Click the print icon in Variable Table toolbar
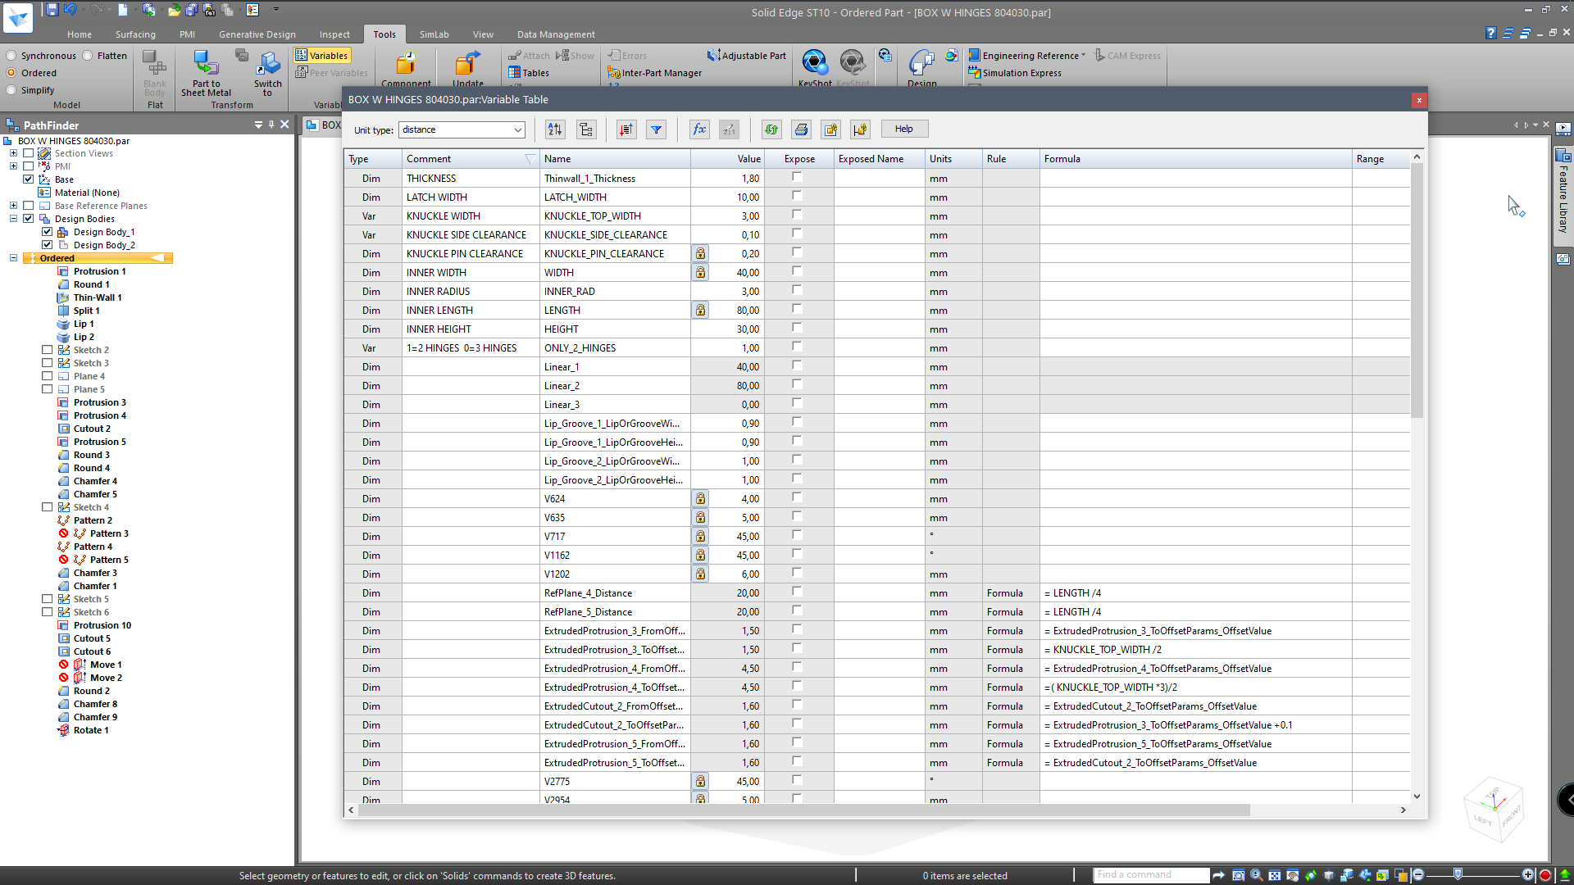Image resolution: width=1574 pixels, height=885 pixels. click(801, 129)
